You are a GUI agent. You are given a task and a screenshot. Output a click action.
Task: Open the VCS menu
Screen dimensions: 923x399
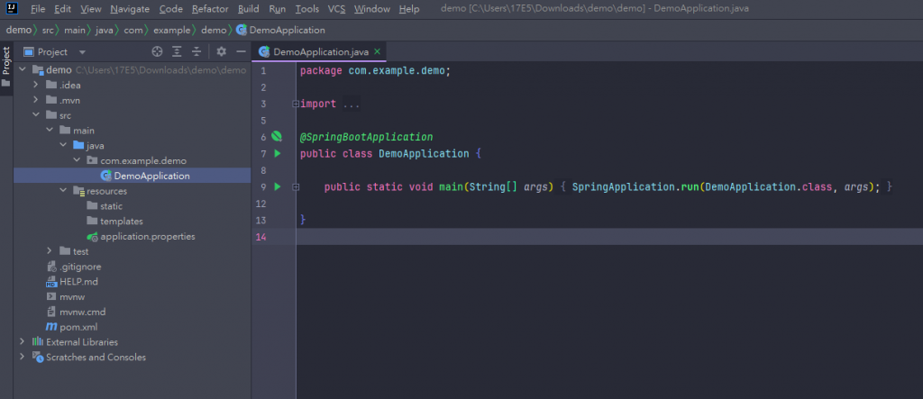[337, 9]
